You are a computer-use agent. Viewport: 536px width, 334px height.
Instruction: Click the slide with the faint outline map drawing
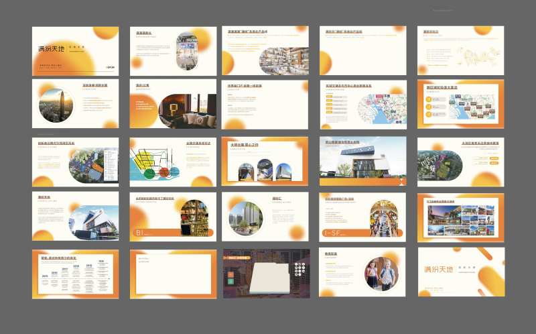(x=460, y=51)
